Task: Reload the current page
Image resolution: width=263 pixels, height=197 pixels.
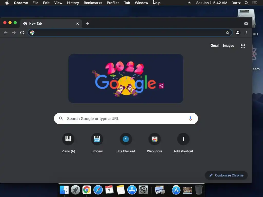Action: pos(22,33)
